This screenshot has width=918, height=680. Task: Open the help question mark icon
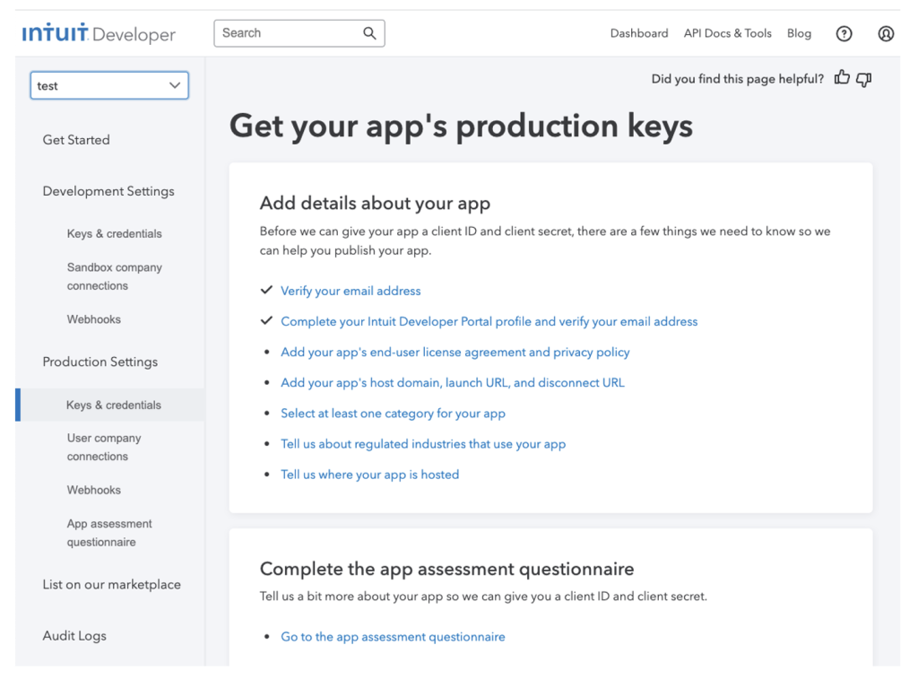844,34
